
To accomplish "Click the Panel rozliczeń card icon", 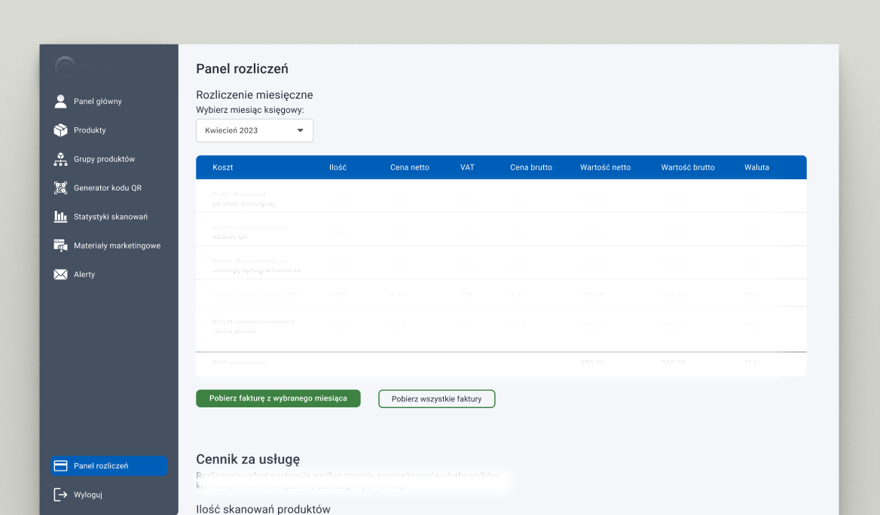I will [61, 466].
